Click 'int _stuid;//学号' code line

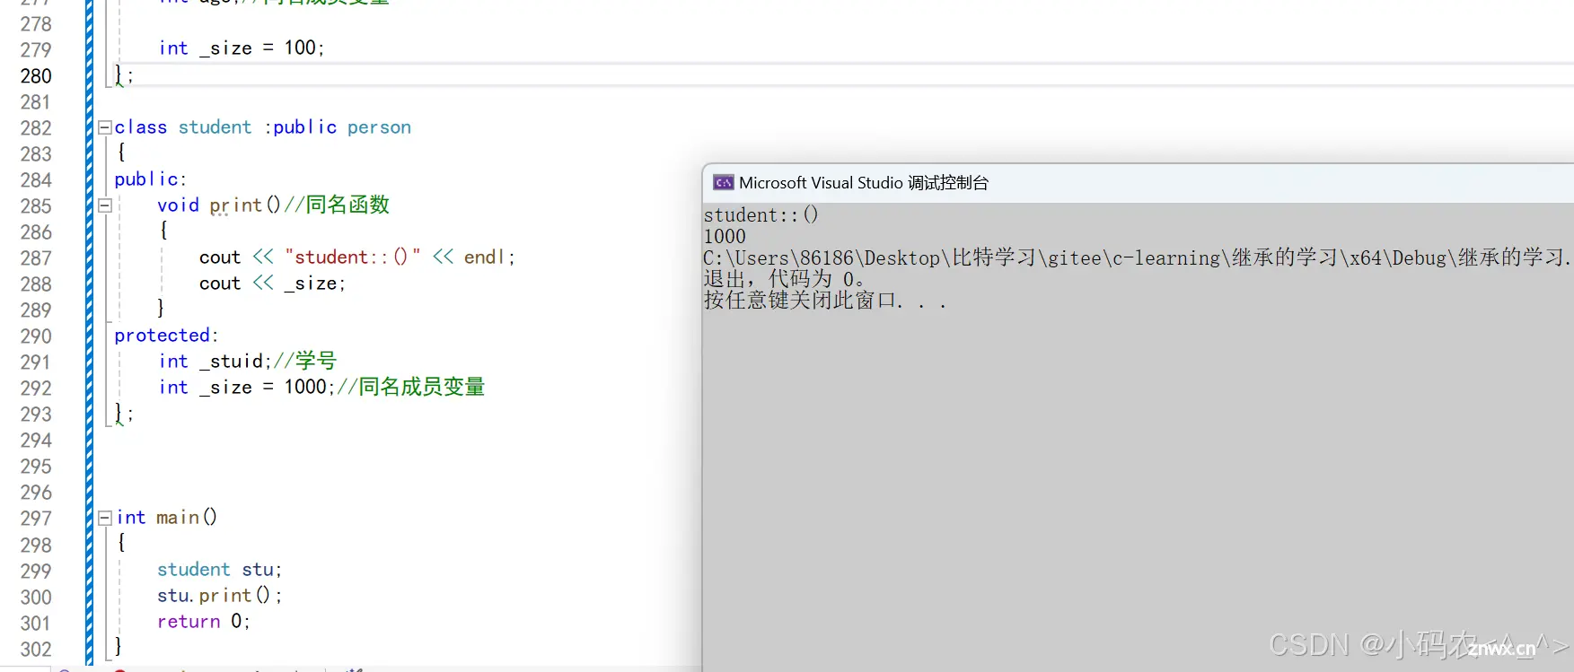pyautogui.click(x=247, y=362)
